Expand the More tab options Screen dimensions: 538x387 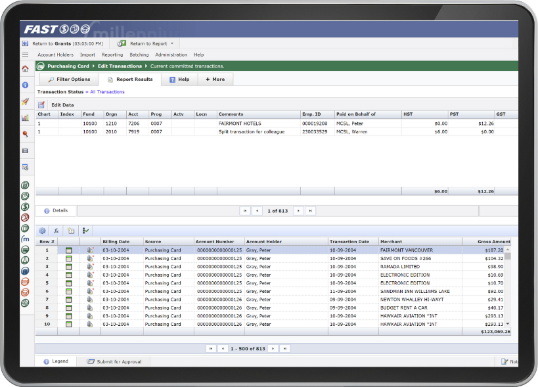pos(215,79)
